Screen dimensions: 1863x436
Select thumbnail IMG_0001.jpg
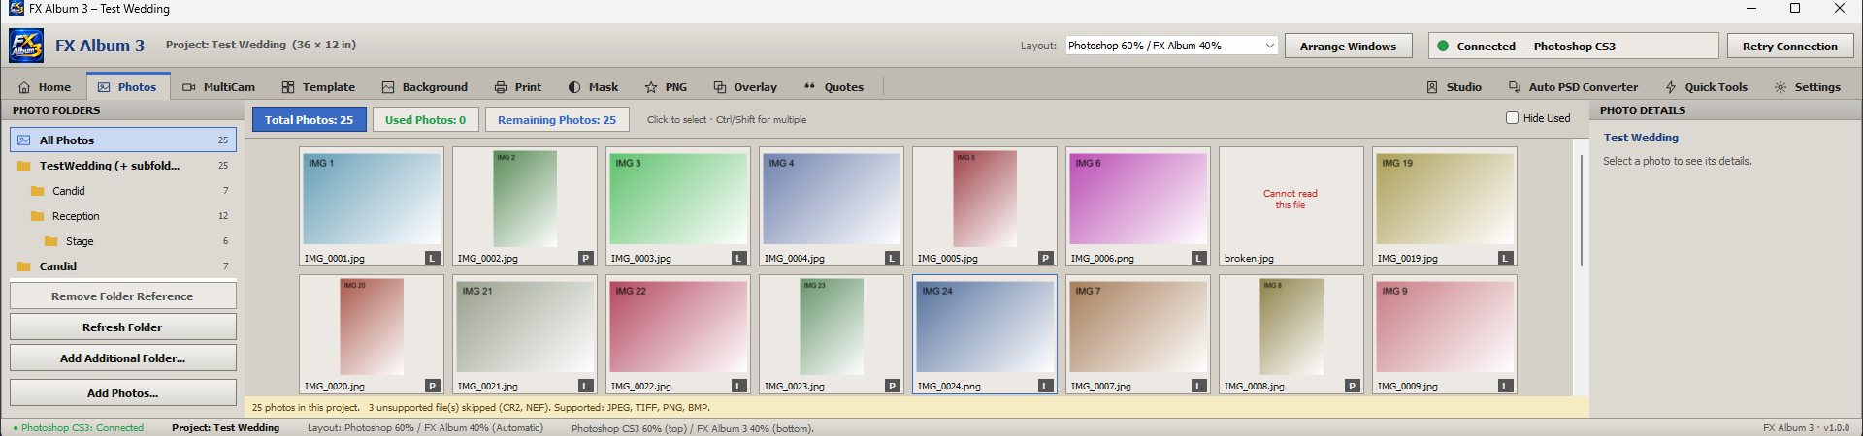(372, 206)
